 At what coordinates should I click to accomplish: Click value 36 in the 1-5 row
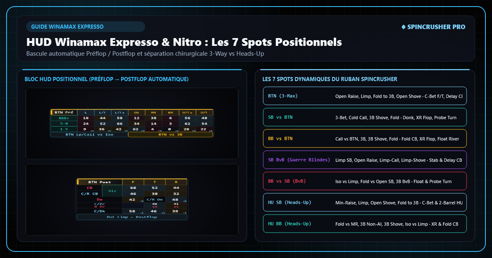coord(102,129)
